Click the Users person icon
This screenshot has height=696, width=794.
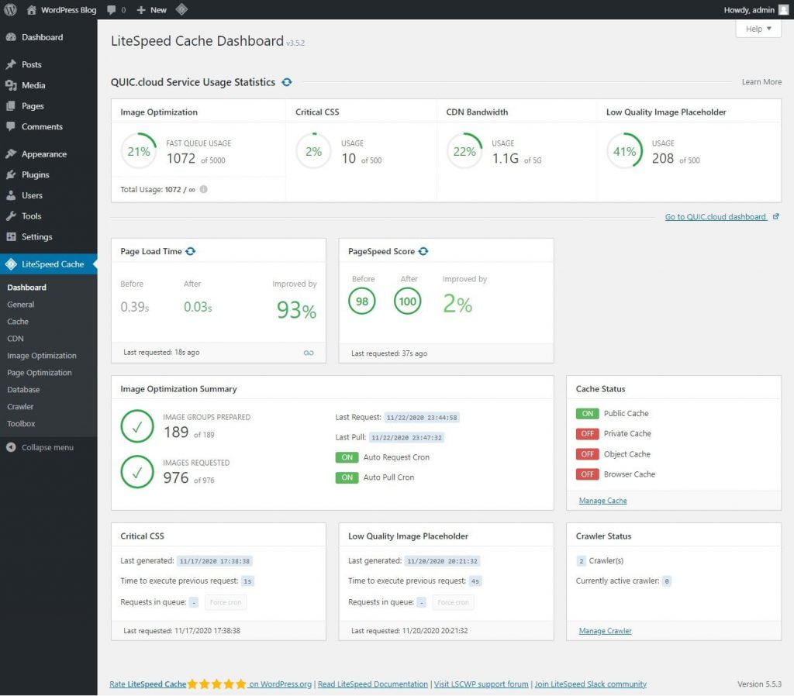11,195
